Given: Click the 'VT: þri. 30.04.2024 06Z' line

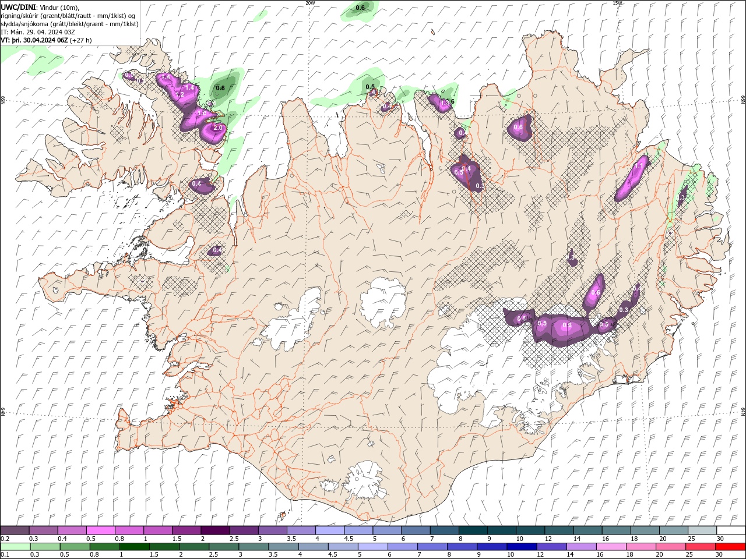Looking at the screenshot, I should [x=35, y=40].
